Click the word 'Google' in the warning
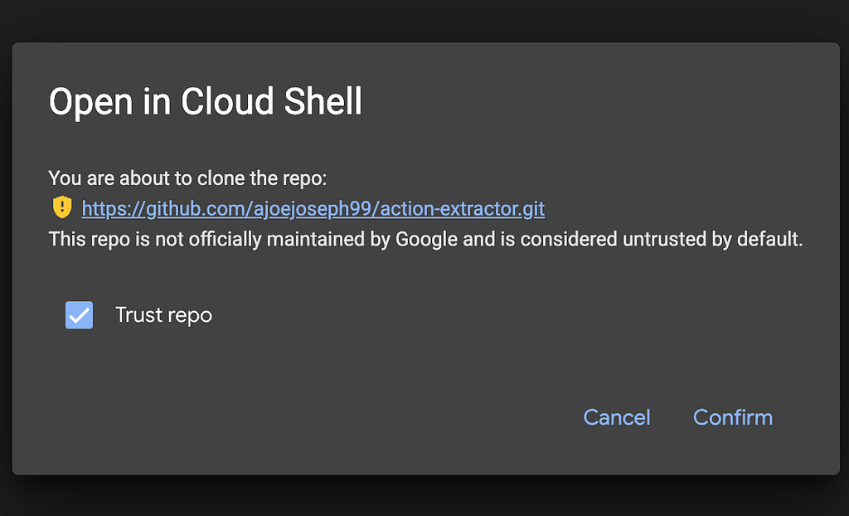This screenshot has height=516, width=849. (x=427, y=239)
